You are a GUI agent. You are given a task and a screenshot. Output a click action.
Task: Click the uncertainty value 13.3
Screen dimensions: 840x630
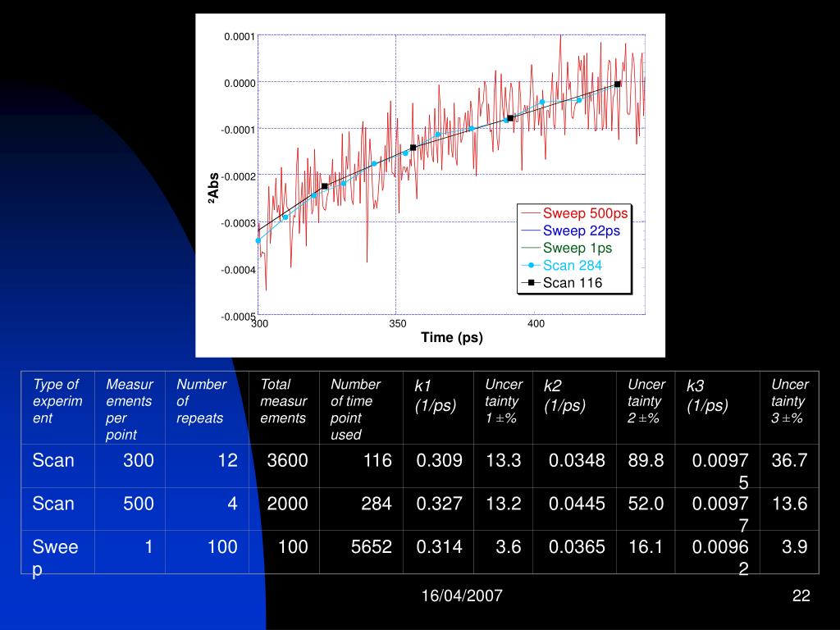click(x=503, y=460)
